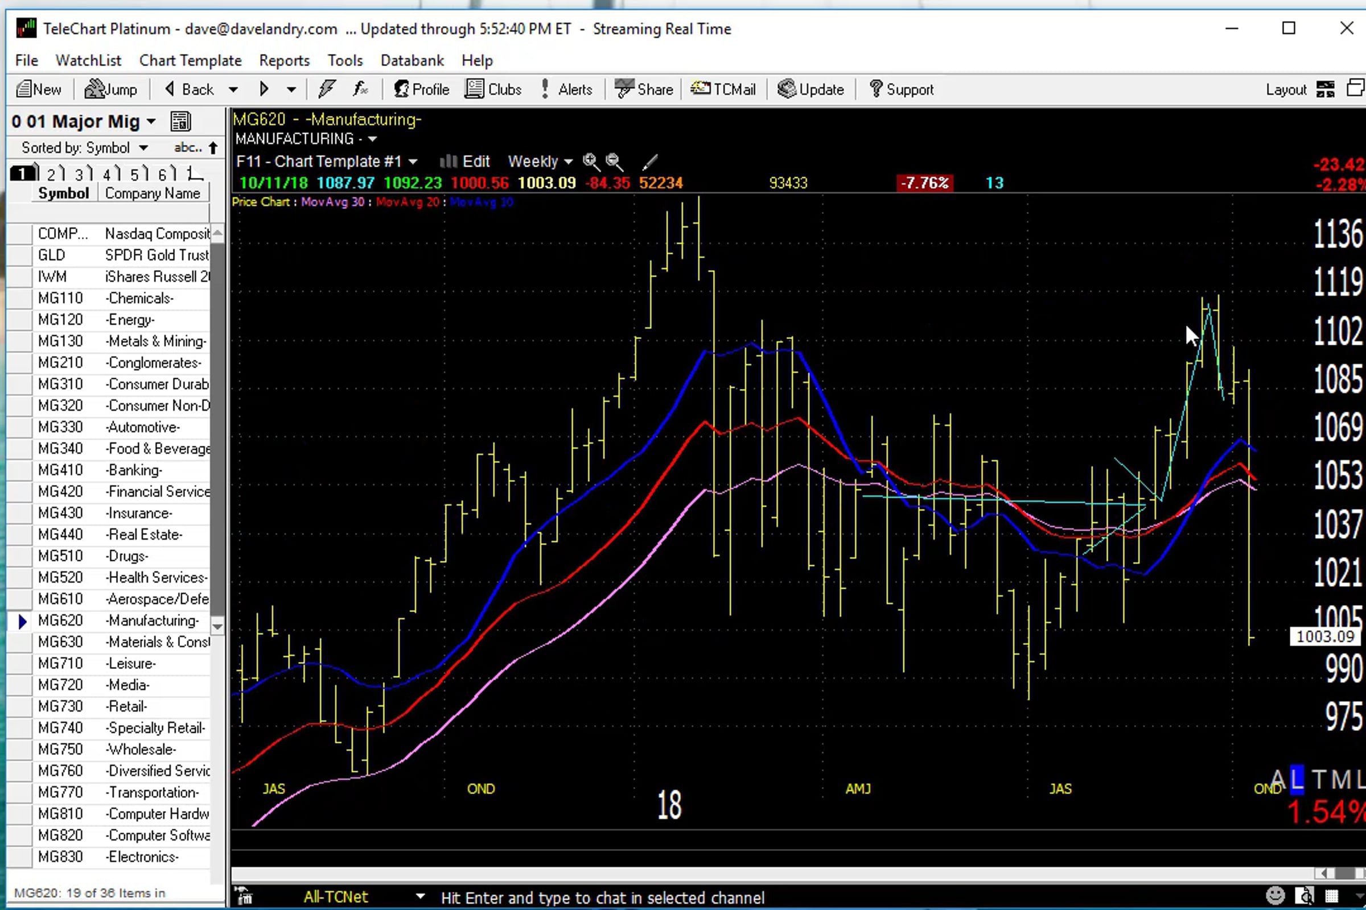Click the smiley face chat icon
Viewport: 1366px width, 910px height.
coord(1275,895)
